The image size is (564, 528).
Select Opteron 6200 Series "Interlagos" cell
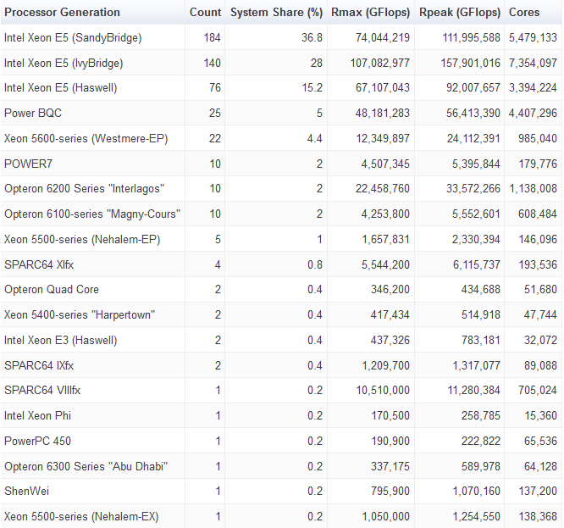84,189
